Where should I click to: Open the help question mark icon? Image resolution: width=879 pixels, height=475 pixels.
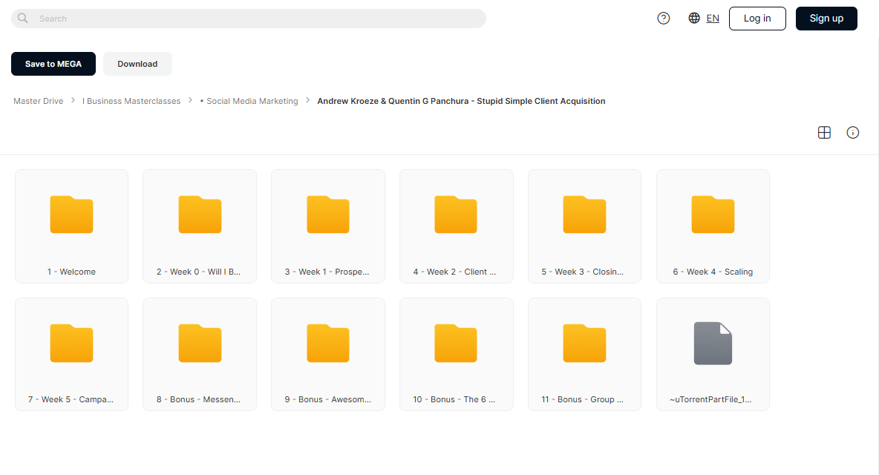(x=663, y=19)
